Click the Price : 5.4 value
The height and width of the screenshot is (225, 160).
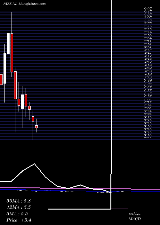pyautogui.click(x=19, y=220)
